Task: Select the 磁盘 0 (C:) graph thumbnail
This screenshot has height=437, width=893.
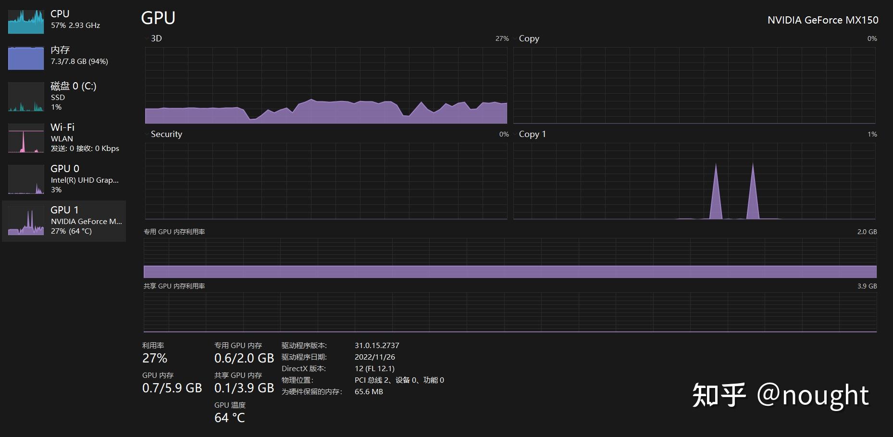Action: 26,97
